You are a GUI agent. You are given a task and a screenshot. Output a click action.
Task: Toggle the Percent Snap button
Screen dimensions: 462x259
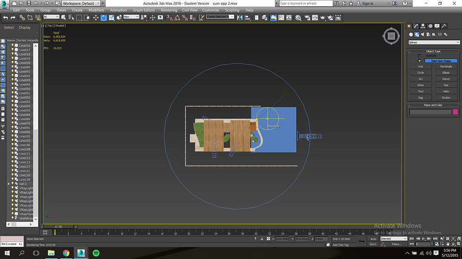pyautogui.click(x=185, y=17)
